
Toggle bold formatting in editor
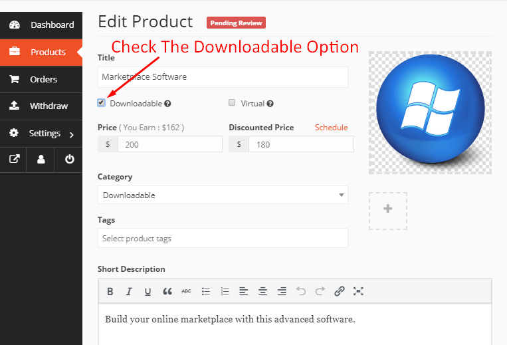tap(110, 291)
